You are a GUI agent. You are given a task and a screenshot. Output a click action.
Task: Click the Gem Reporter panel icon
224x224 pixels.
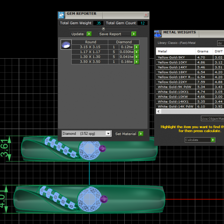[x=61, y=15]
